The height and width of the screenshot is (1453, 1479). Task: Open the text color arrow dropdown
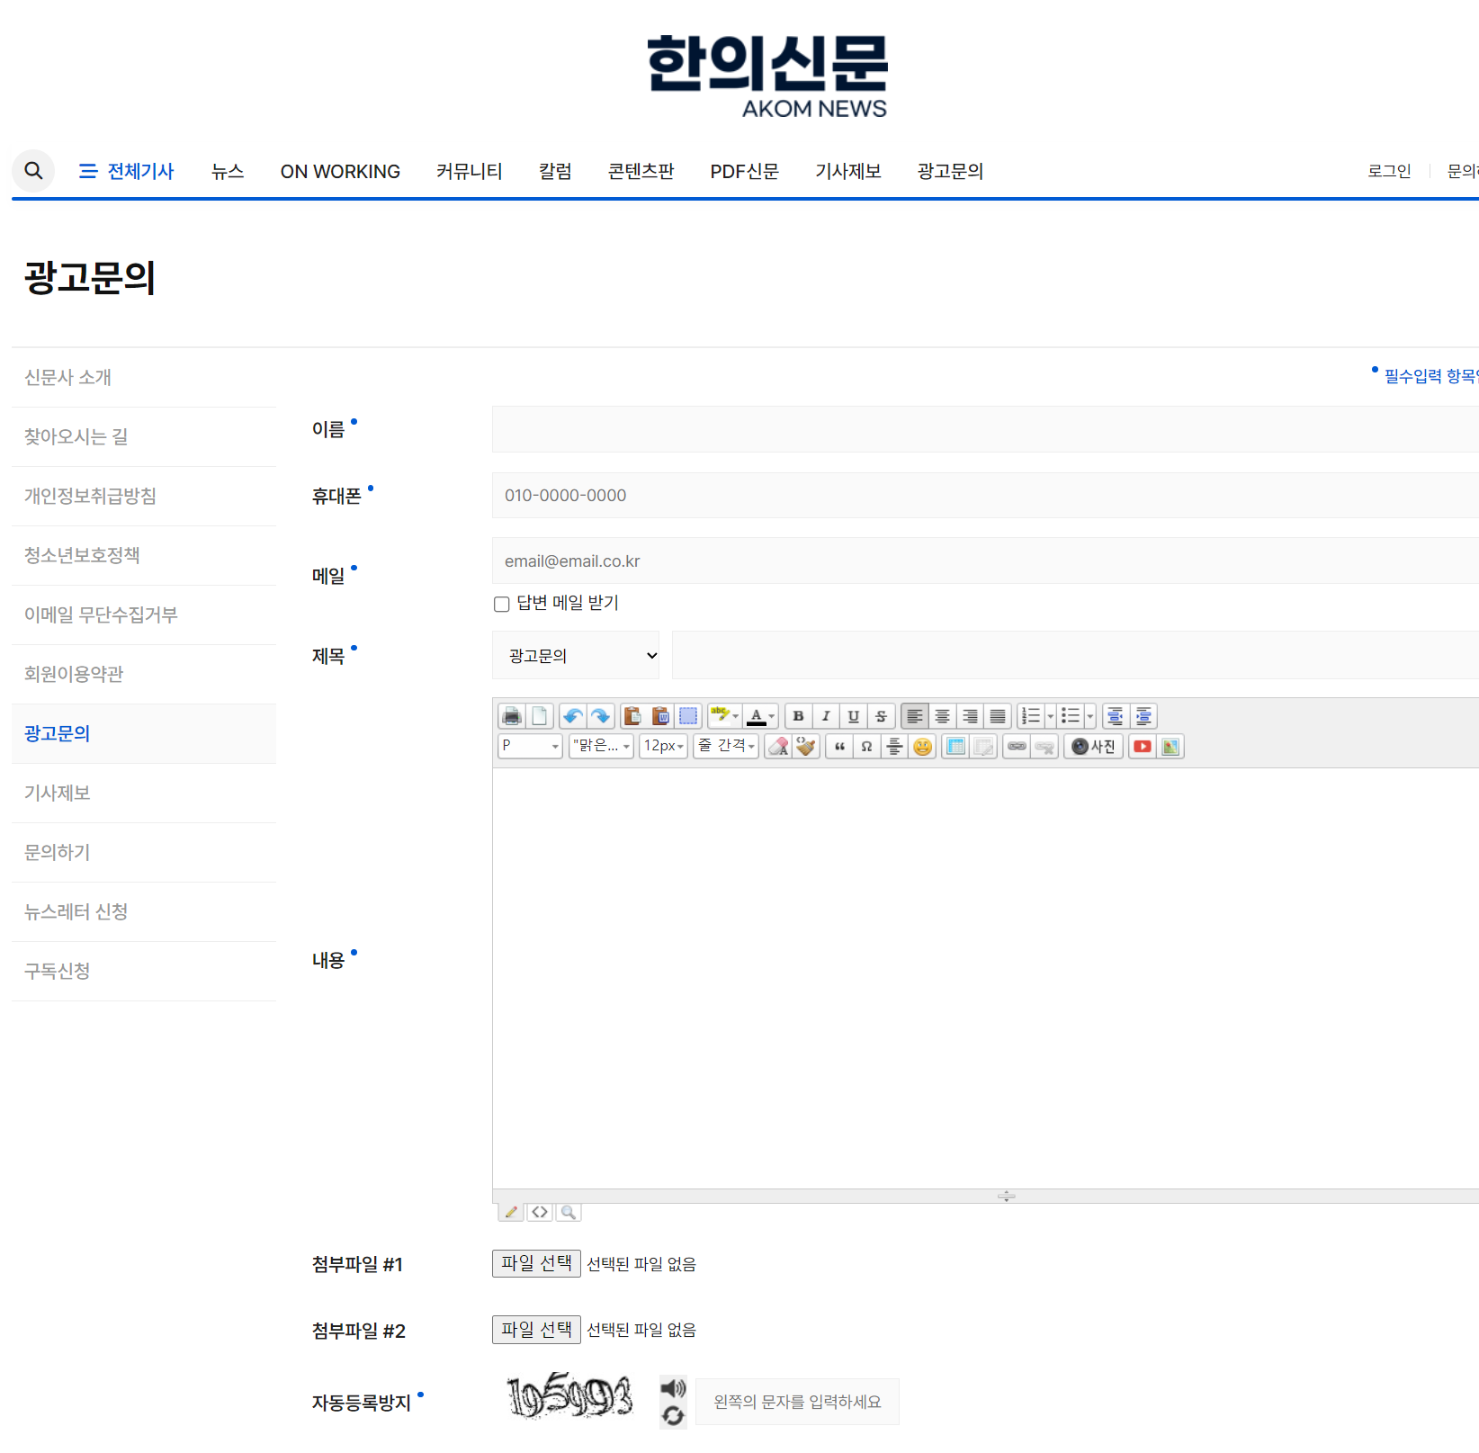pos(772,716)
